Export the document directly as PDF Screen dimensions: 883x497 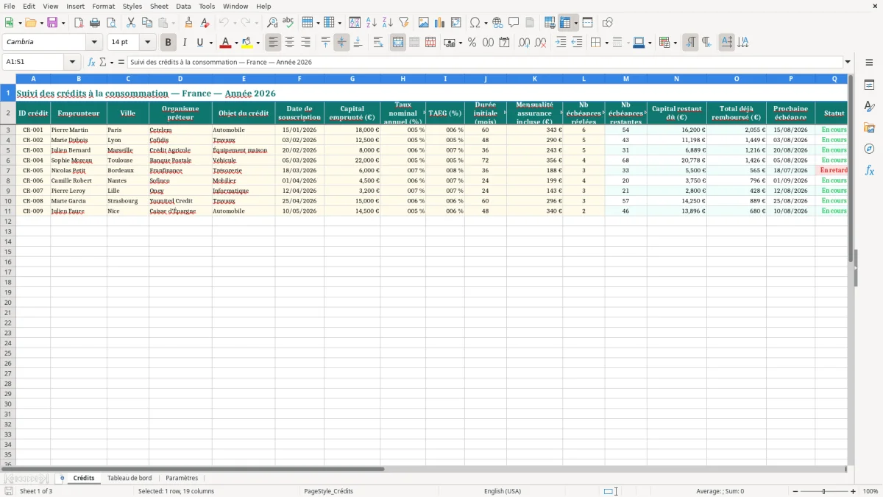click(x=78, y=23)
